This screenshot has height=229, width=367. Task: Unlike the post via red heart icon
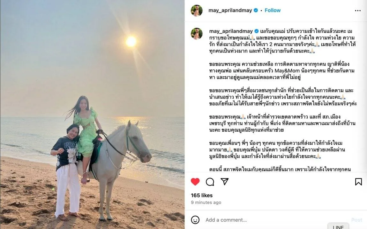point(195,182)
